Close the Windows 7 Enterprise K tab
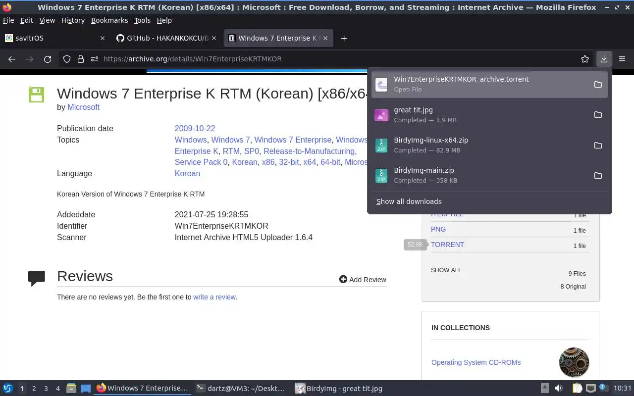634x396 pixels. point(325,38)
